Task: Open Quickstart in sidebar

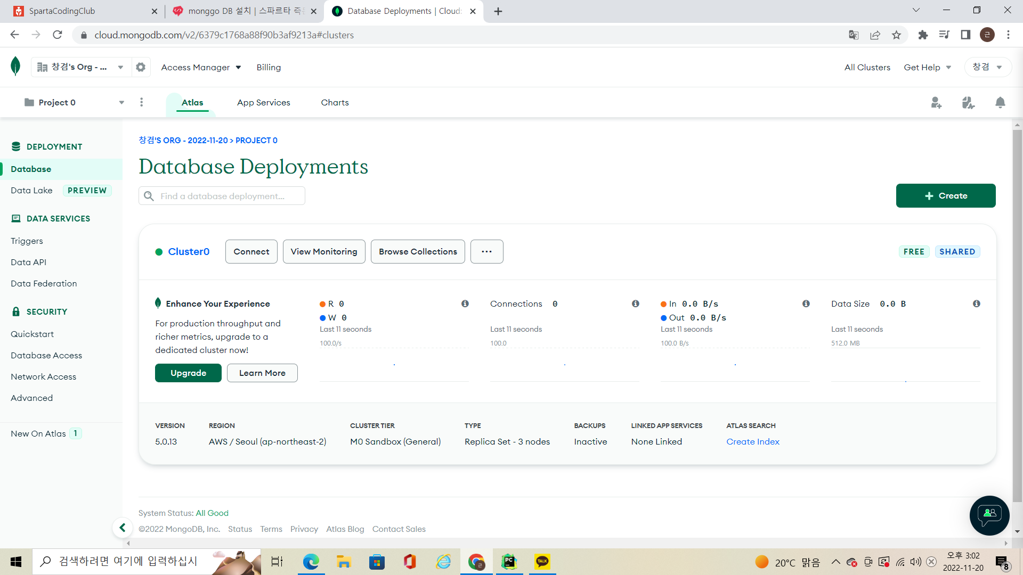Action: 32,334
